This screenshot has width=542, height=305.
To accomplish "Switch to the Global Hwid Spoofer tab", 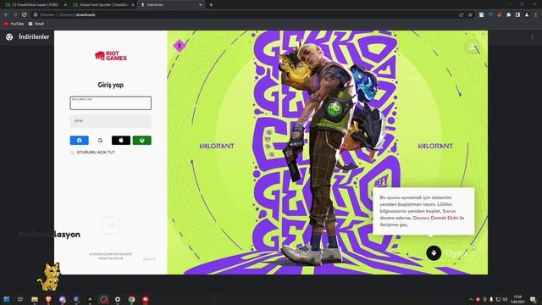I will pos(103,5).
